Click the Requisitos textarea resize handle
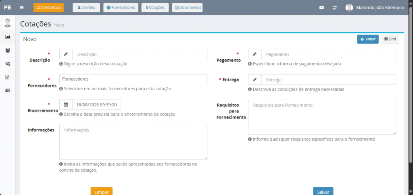413x195 pixels. (394, 133)
